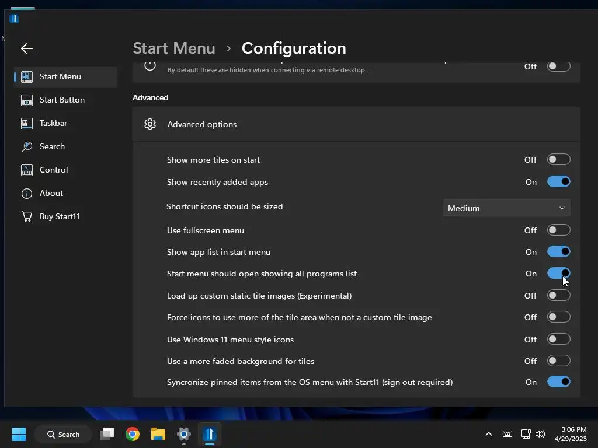This screenshot has height=448, width=598.
Task: Click the Buy Start11 cart icon
Action: tap(27, 217)
